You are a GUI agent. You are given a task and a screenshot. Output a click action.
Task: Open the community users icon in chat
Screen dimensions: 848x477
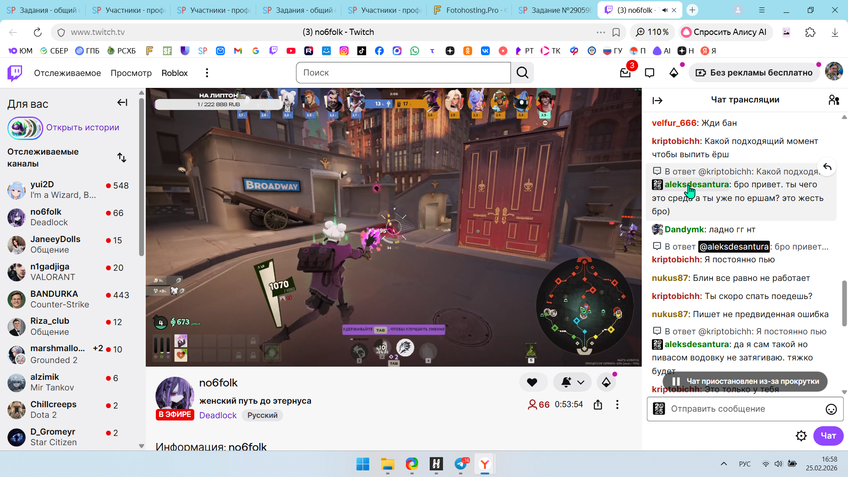point(833,100)
